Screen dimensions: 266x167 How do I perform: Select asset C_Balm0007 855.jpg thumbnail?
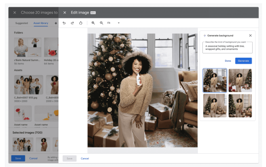tap(28, 85)
